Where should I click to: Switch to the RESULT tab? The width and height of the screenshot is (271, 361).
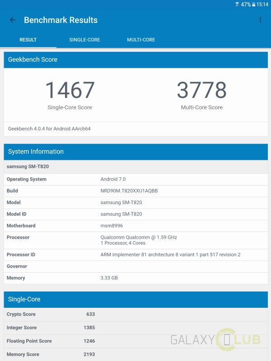coord(28,40)
